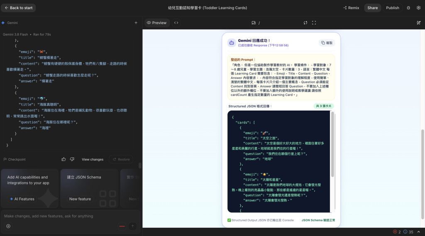Screen dimensions: 425x236
Task: Click the Gemini 3.8 Flash model label
Action: coord(15,34)
